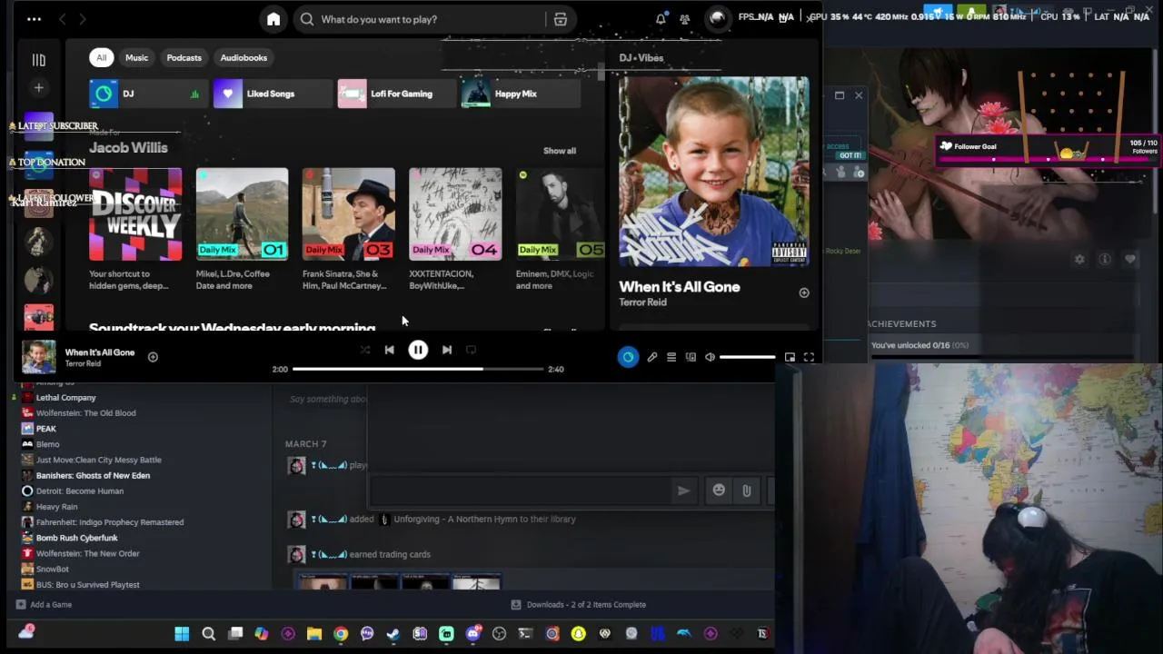Open the Discover Weekly cover

(x=135, y=214)
